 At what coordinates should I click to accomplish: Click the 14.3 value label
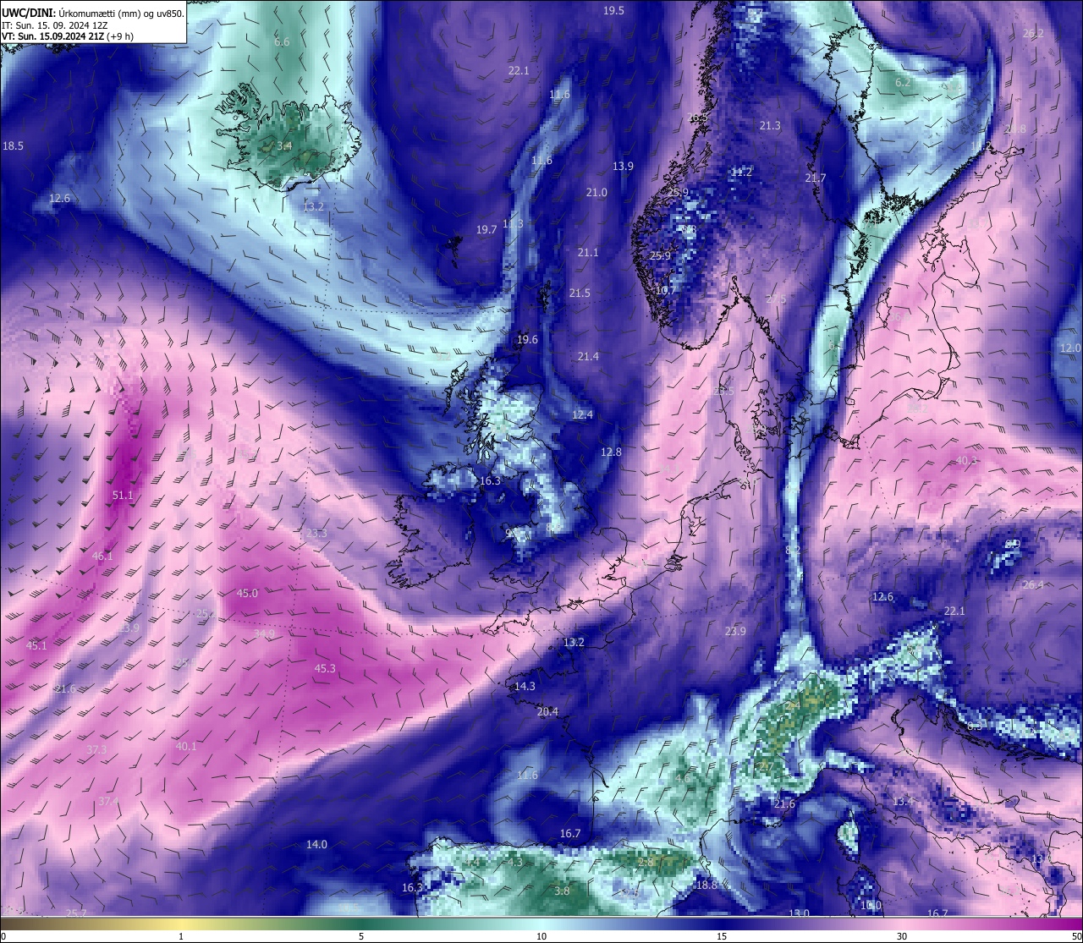[525, 686]
